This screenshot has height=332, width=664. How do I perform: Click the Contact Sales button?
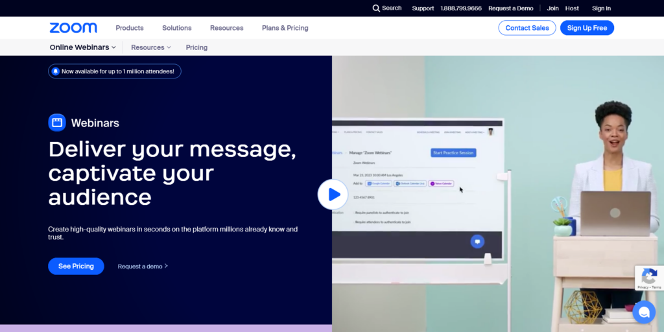point(527,28)
